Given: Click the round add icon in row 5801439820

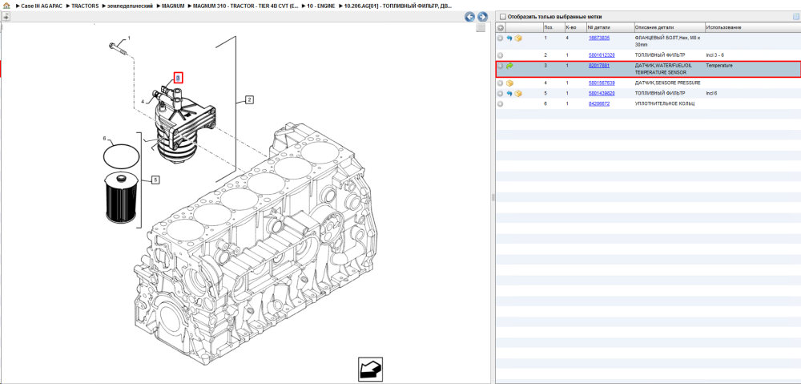Looking at the screenshot, I should point(500,94).
